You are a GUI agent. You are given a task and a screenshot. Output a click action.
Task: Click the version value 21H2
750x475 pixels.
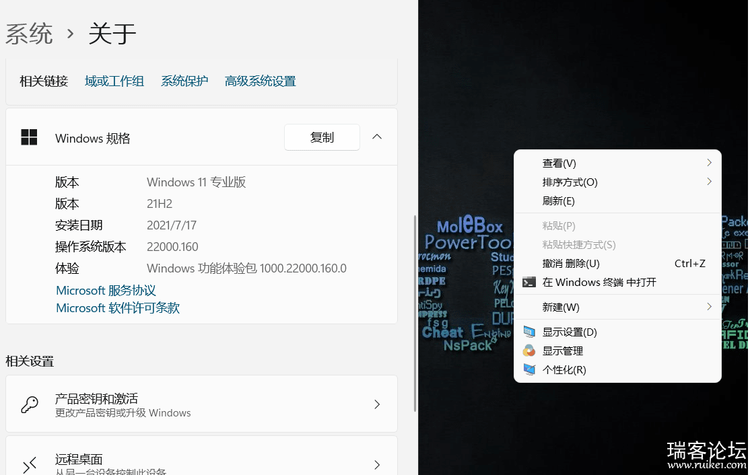[x=160, y=204]
